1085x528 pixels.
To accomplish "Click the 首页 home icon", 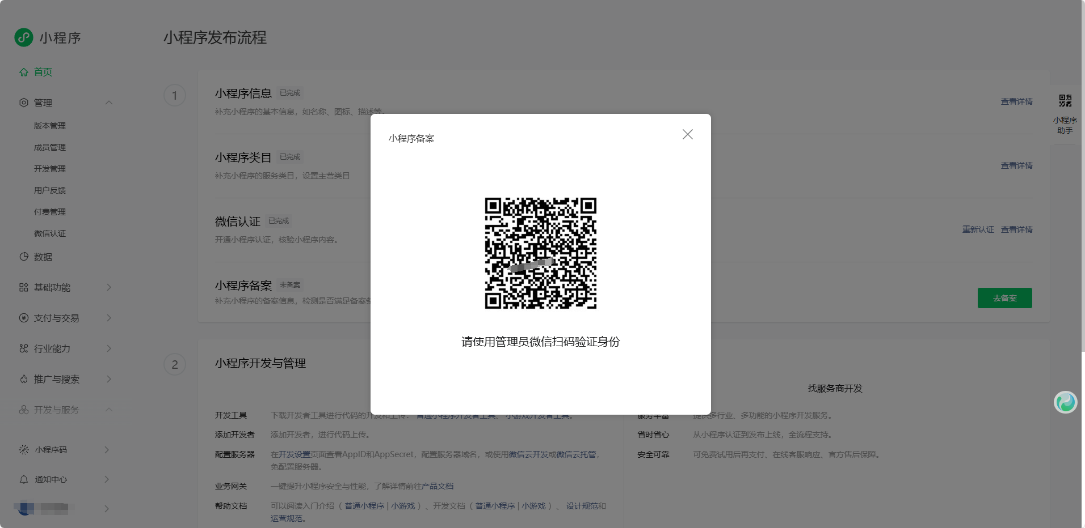I will click(x=24, y=72).
